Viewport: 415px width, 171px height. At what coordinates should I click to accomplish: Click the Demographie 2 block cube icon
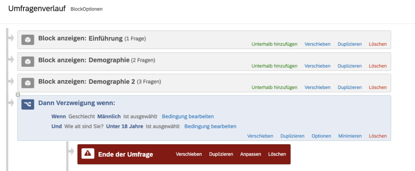point(28,83)
